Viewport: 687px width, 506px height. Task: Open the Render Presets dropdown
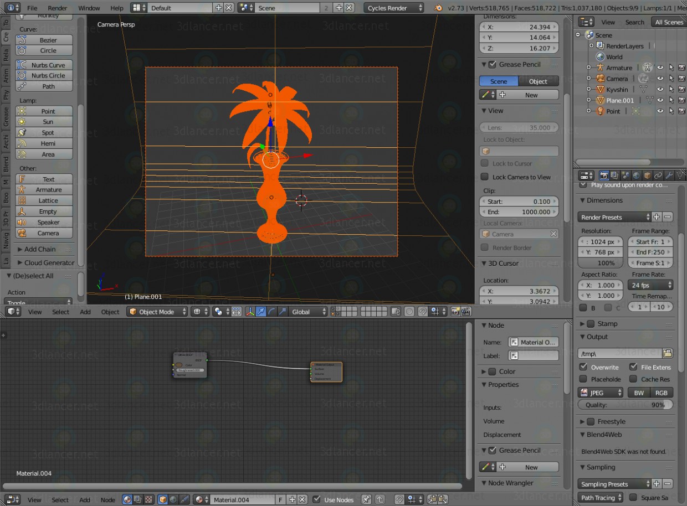click(x=614, y=217)
